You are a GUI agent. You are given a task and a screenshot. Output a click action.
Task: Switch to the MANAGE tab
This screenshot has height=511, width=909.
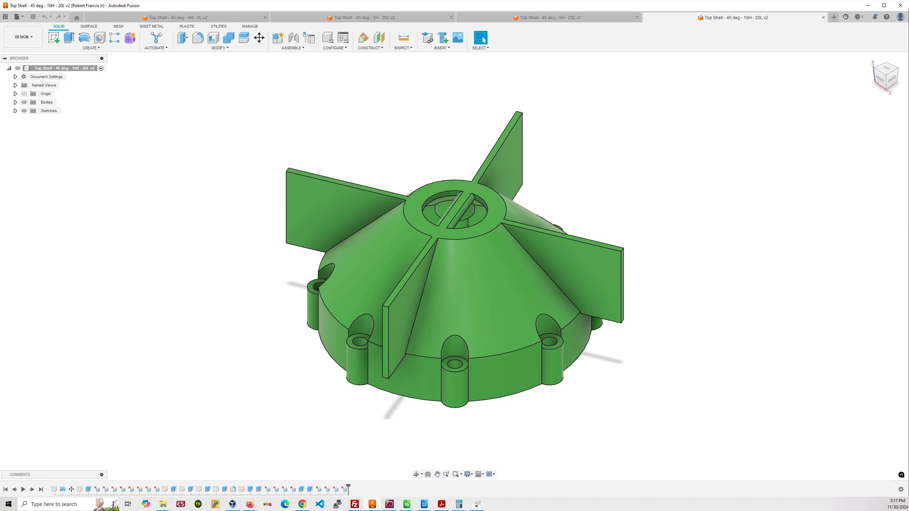pyautogui.click(x=250, y=26)
